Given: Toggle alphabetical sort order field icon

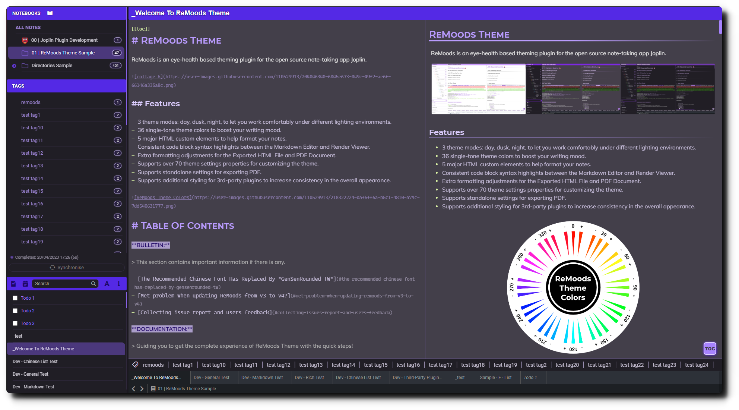Looking at the screenshot, I should pos(107,284).
